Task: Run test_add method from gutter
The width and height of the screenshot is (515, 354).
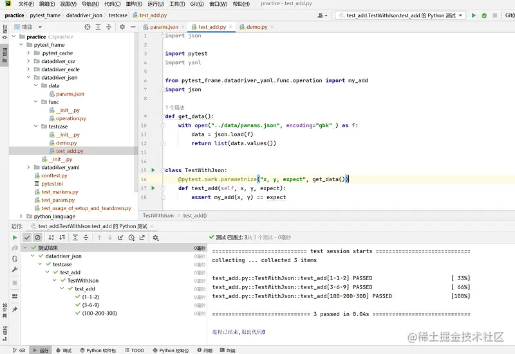Action: [153, 188]
